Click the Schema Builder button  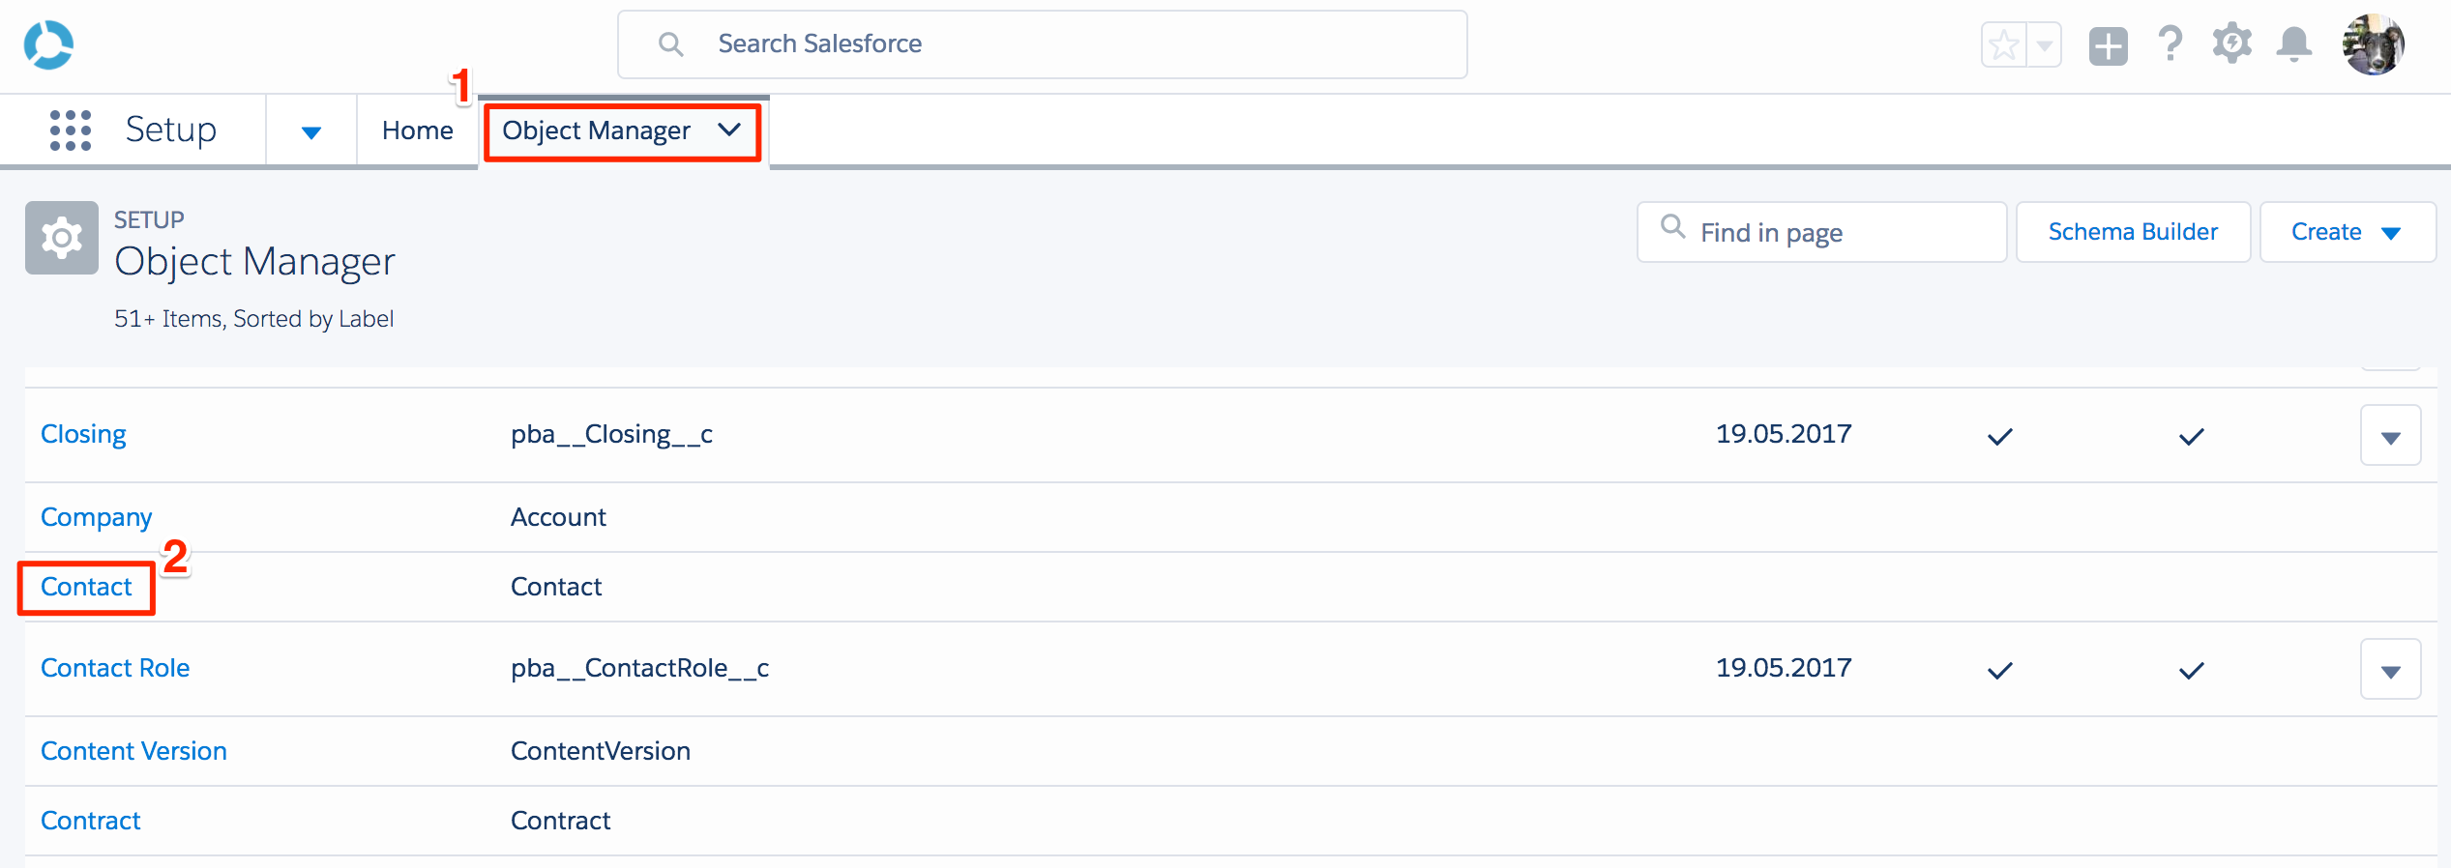tap(2133, 232)
